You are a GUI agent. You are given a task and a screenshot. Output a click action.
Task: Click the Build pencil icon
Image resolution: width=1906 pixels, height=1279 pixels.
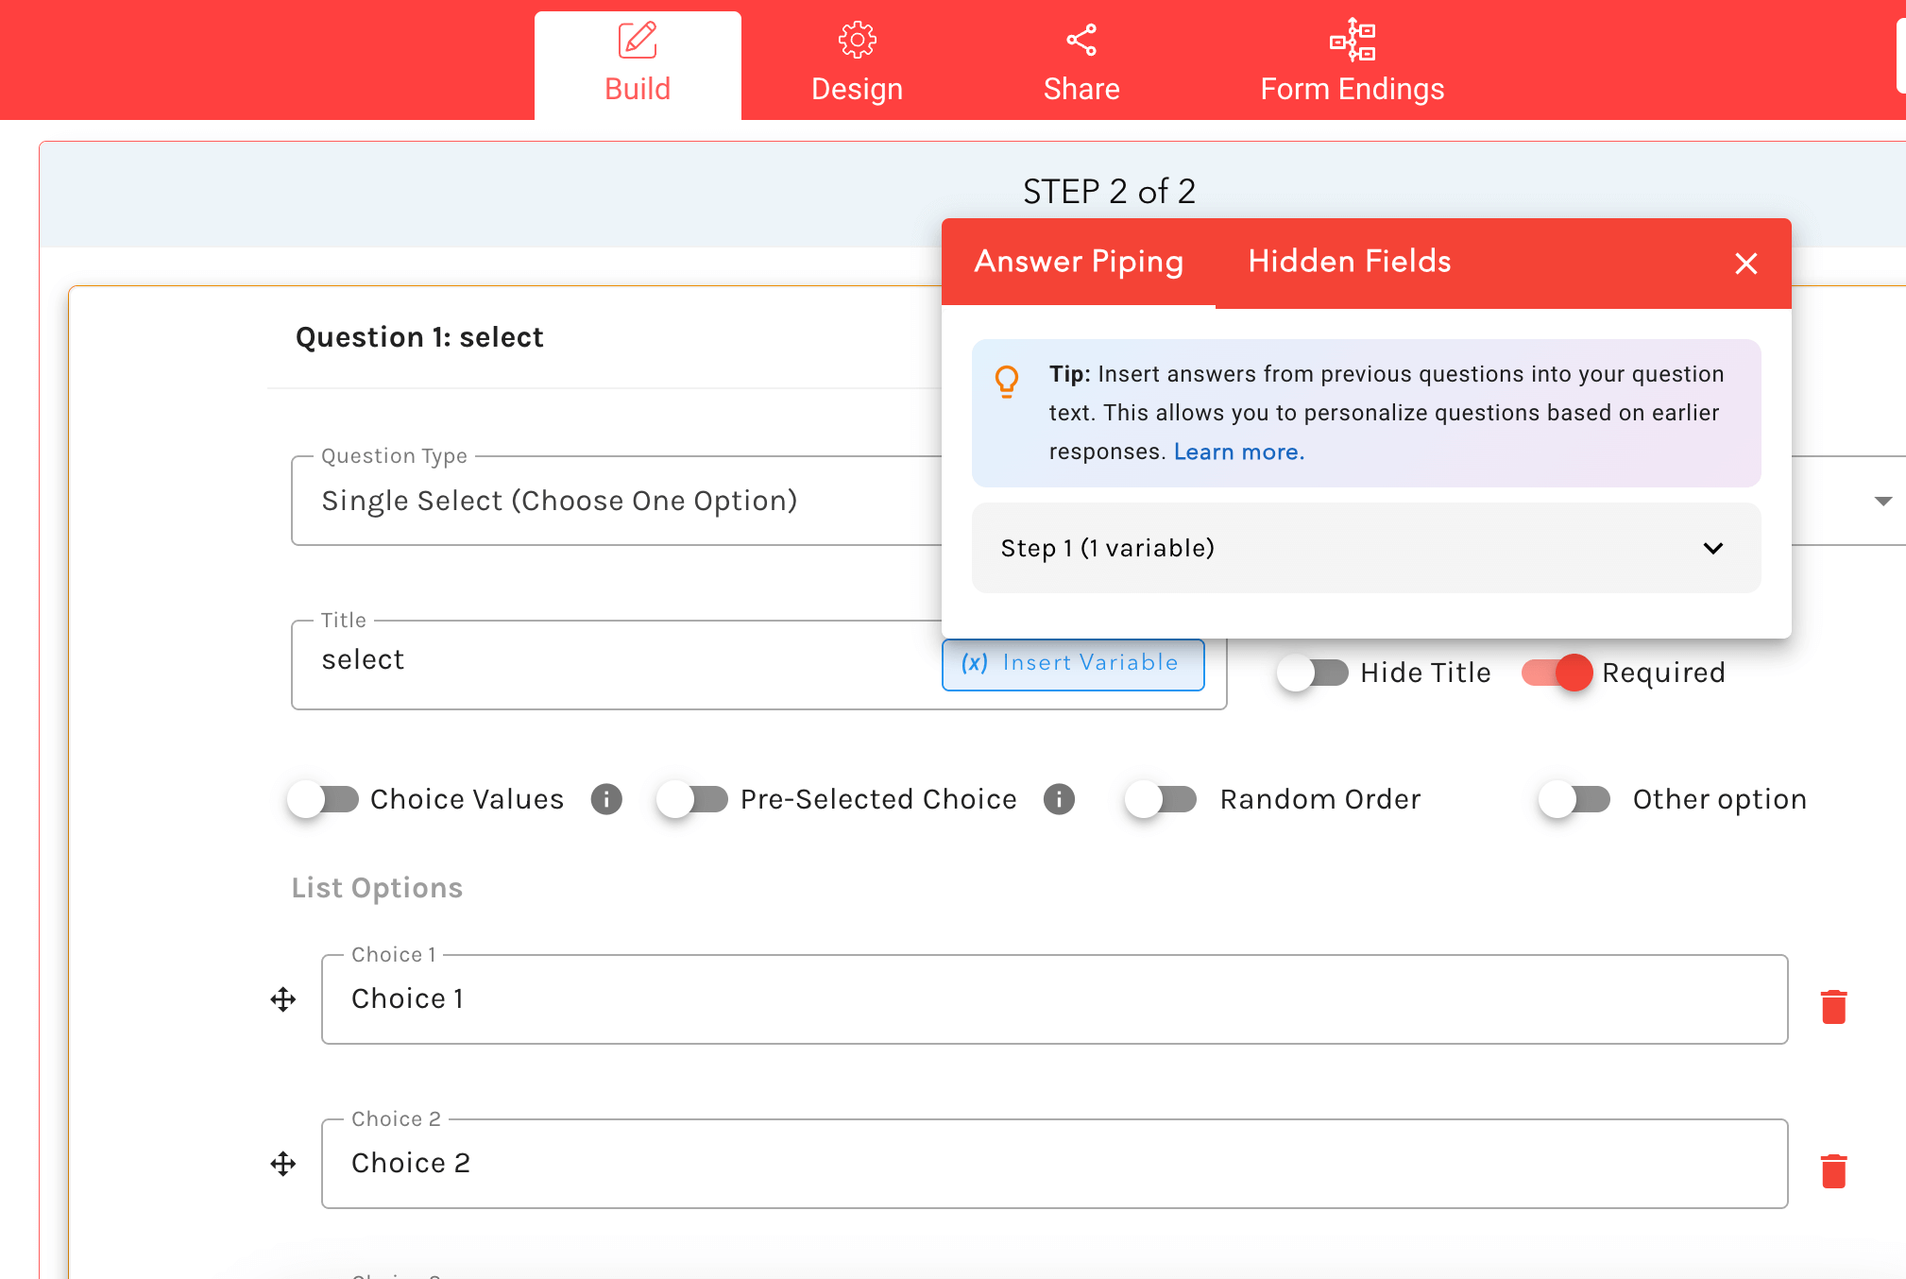[638, 41]
